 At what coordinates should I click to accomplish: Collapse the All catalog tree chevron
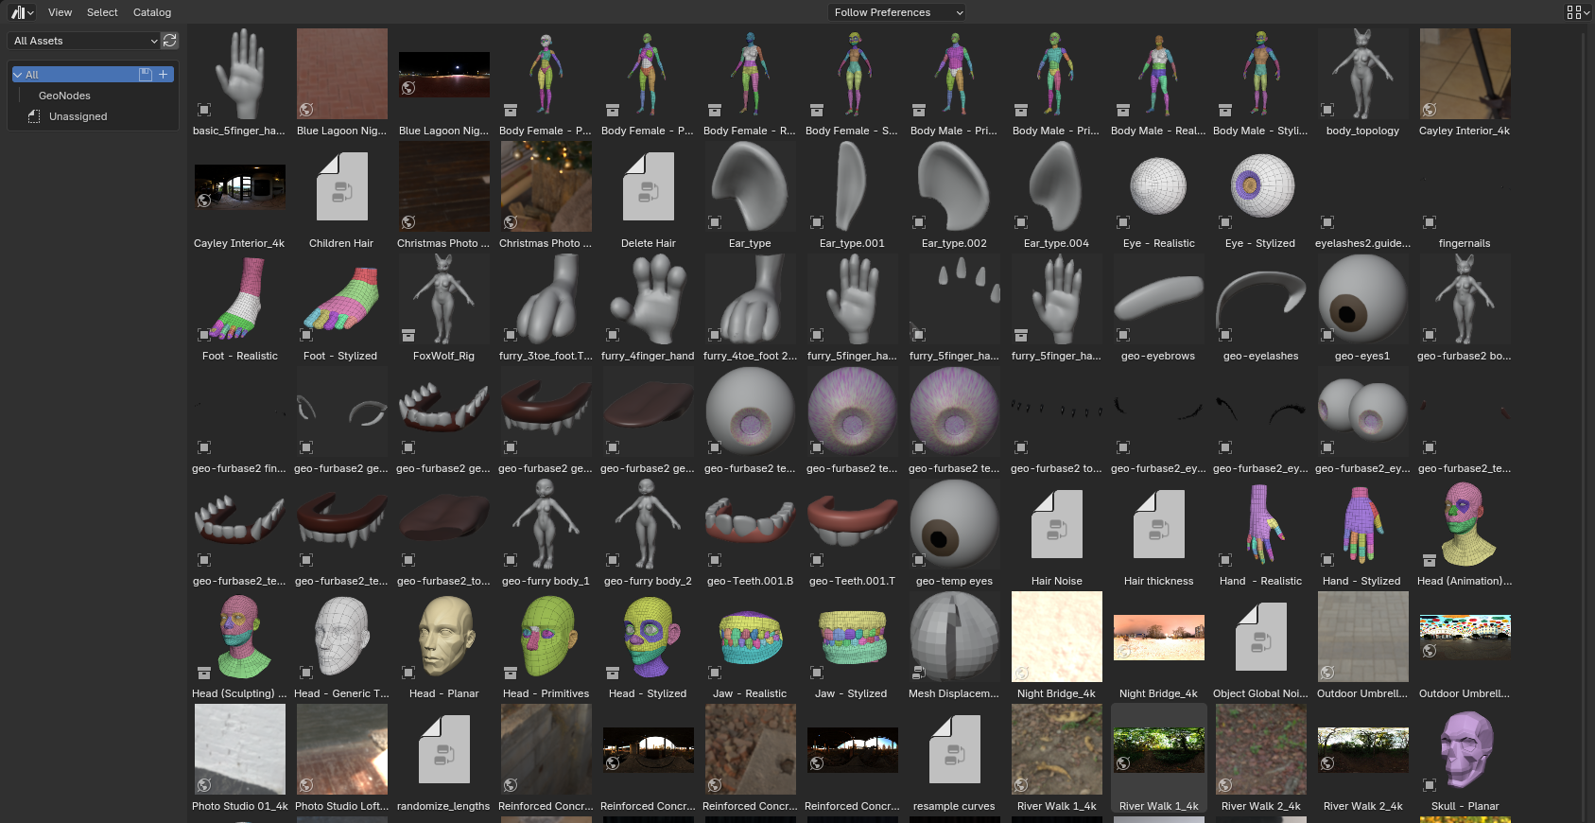click(18, 75)
